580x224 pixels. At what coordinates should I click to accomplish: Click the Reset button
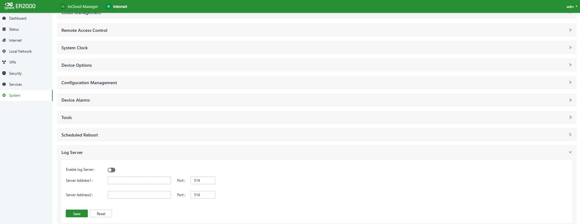click(101, 214)
